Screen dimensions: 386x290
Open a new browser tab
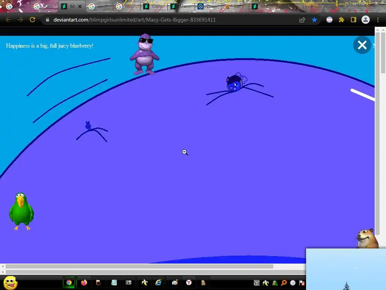point(312,6)
